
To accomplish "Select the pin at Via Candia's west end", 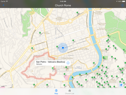I will pyautogui.click(x=32, y=48).
